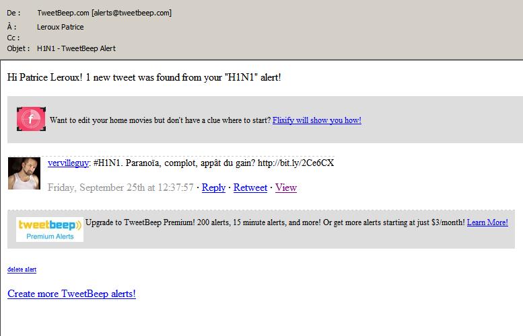The image size is (523, 336).
Task: Click the greeting line 'Hi Patrice Leroux!'
Action: tap(44, 77)
